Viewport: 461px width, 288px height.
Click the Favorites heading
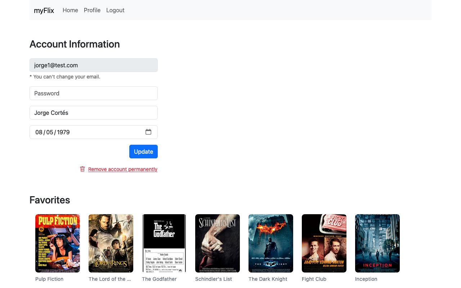(50, 200)
